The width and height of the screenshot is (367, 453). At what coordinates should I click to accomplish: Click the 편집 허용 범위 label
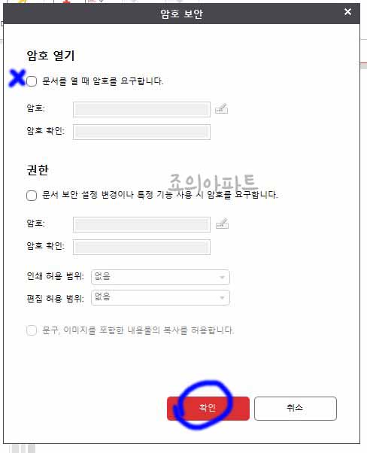click(x=55, y=298)
